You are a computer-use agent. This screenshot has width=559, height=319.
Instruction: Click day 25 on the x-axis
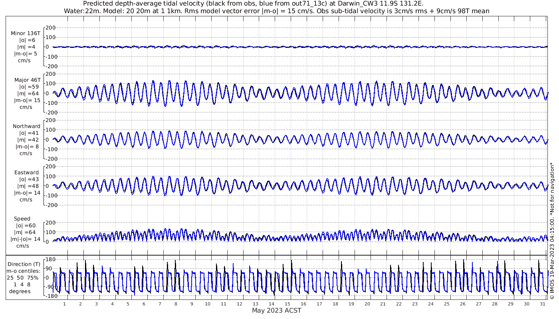(447, 304)
